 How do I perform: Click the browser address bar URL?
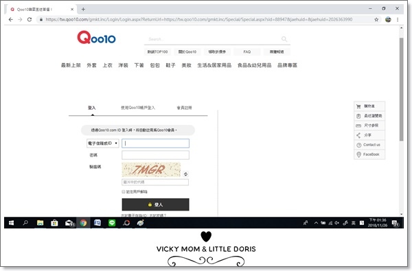pyautogui.click(x=198, y=19)
